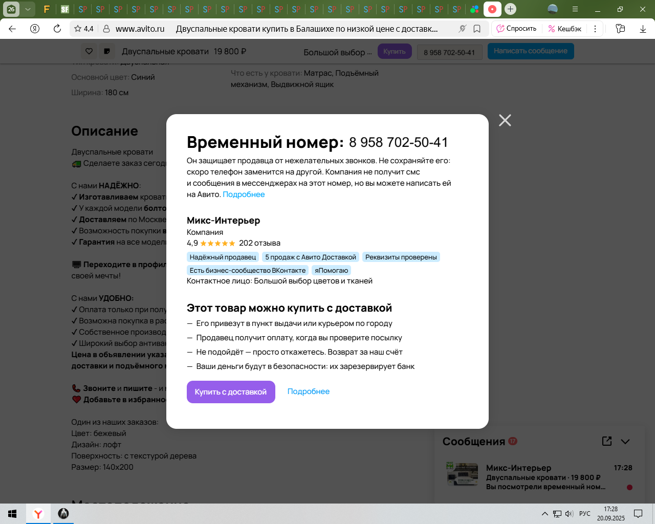Open the taskbar clock showing 17:28
This screenshot has width=655, height=524.
[611, 514]
